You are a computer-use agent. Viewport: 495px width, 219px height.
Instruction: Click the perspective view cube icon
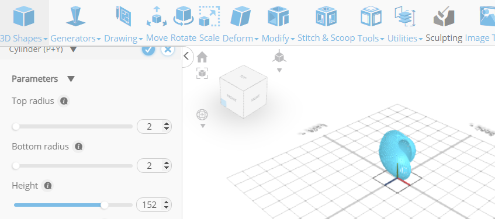click(279, 56)
